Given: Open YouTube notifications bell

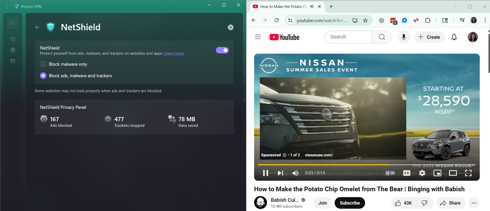Looking at the screenshot, I should click(454, 37).
